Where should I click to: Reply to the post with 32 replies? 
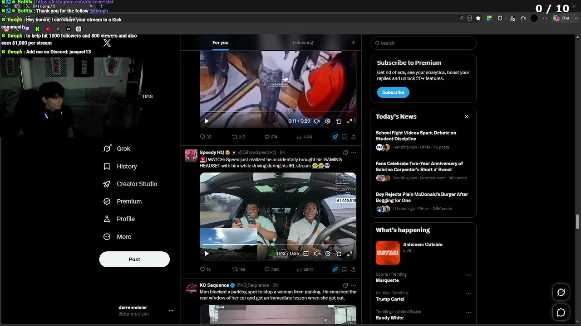pyautogui.click(x=206, y=137)
